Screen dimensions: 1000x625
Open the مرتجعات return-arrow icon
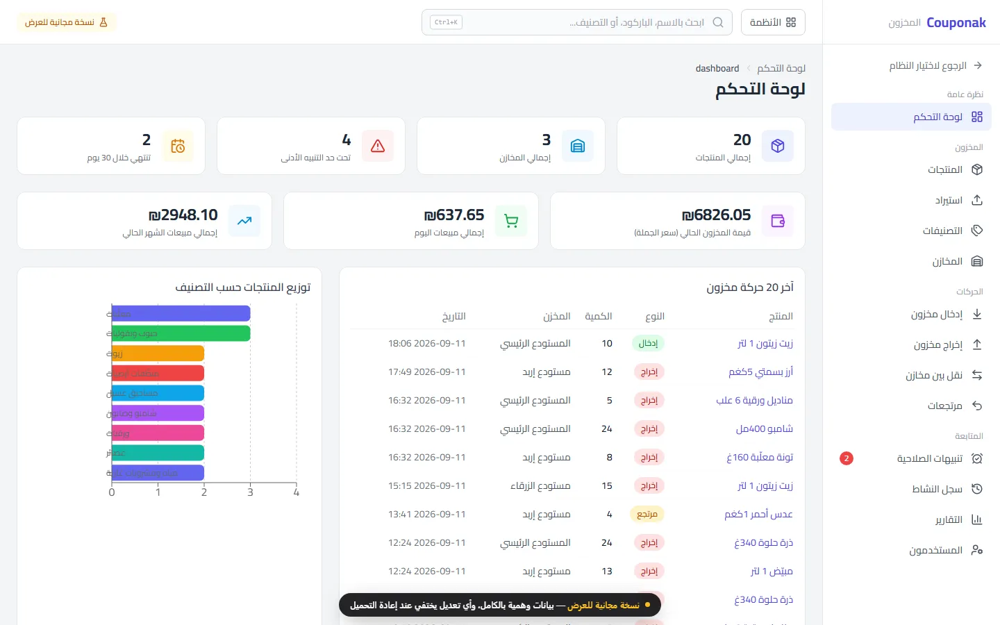977,406
